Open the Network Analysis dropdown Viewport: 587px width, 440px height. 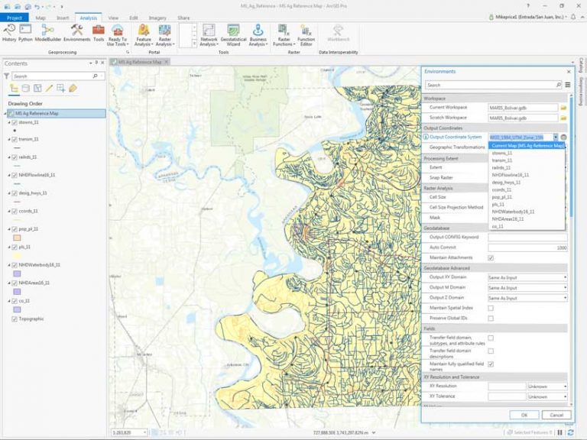209,35
